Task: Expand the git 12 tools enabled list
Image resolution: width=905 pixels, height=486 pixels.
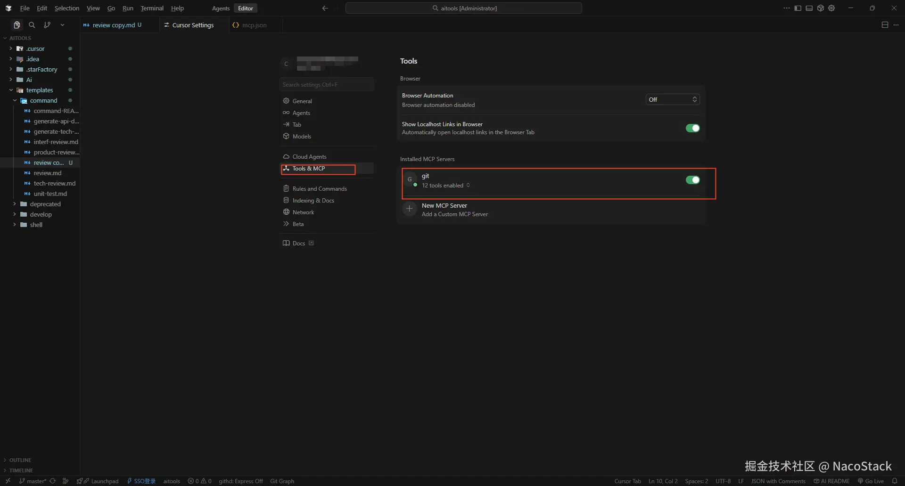Action: tap(446, 186)
